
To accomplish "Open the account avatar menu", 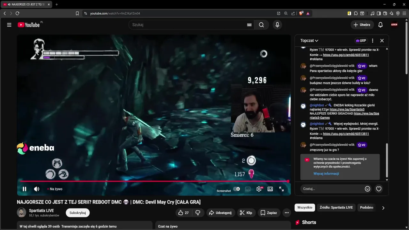I will [x=394, y=25].
